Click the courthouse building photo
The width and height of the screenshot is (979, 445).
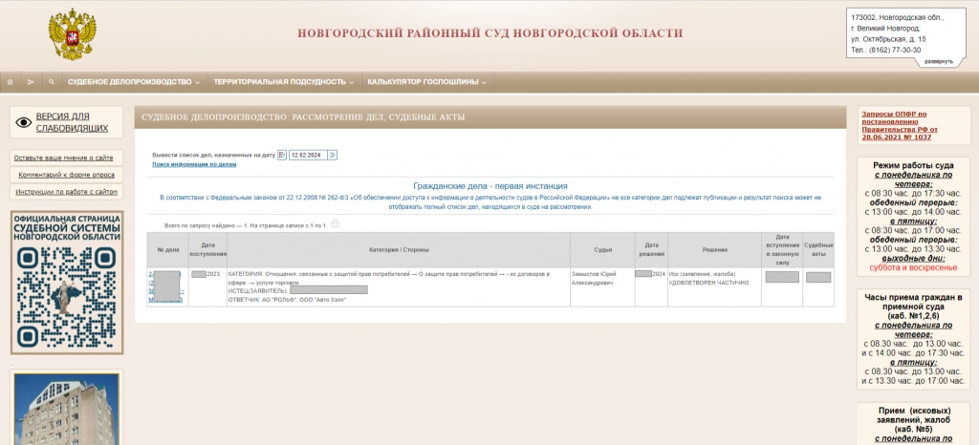pos(66,409)
